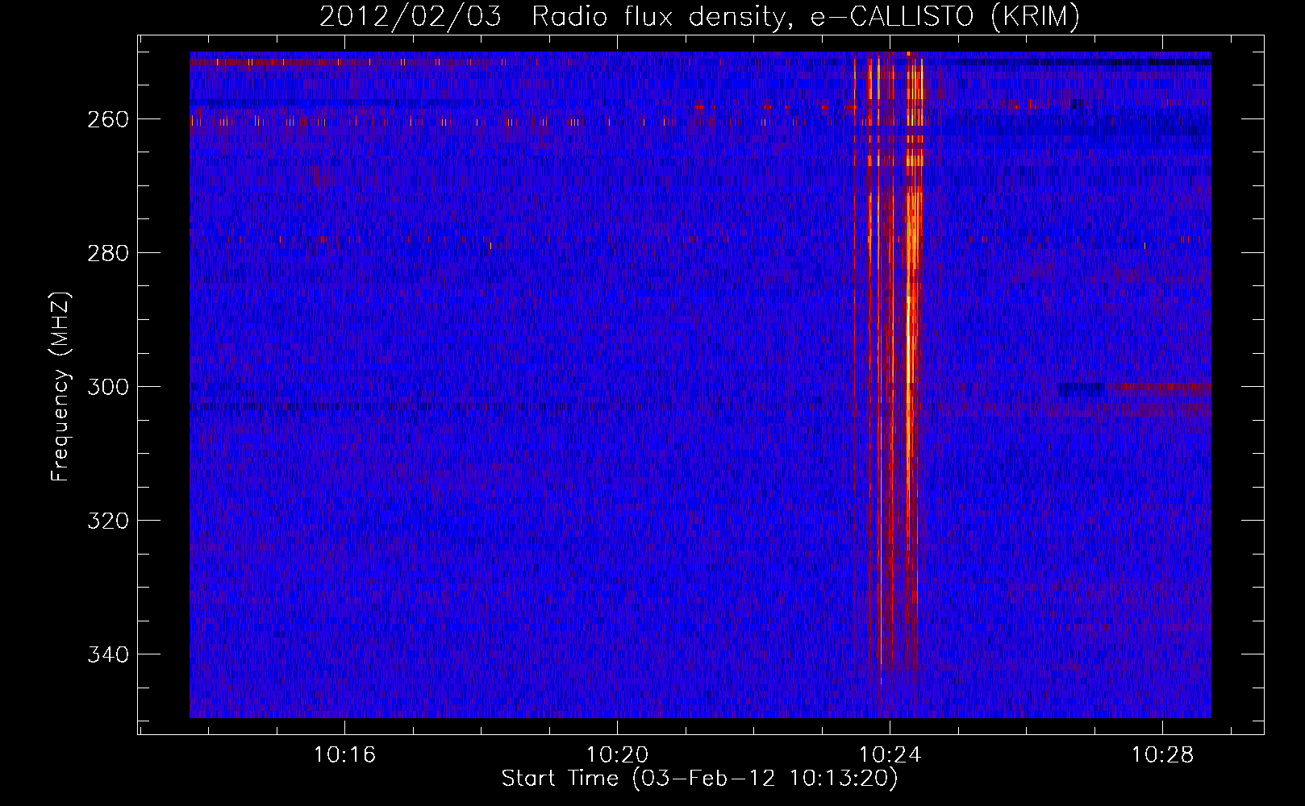Click the 280 frequency tick label

tap(108, 253)
